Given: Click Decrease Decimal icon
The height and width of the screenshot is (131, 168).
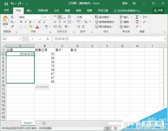Looking at the screenshot, I should click(83, 27).
